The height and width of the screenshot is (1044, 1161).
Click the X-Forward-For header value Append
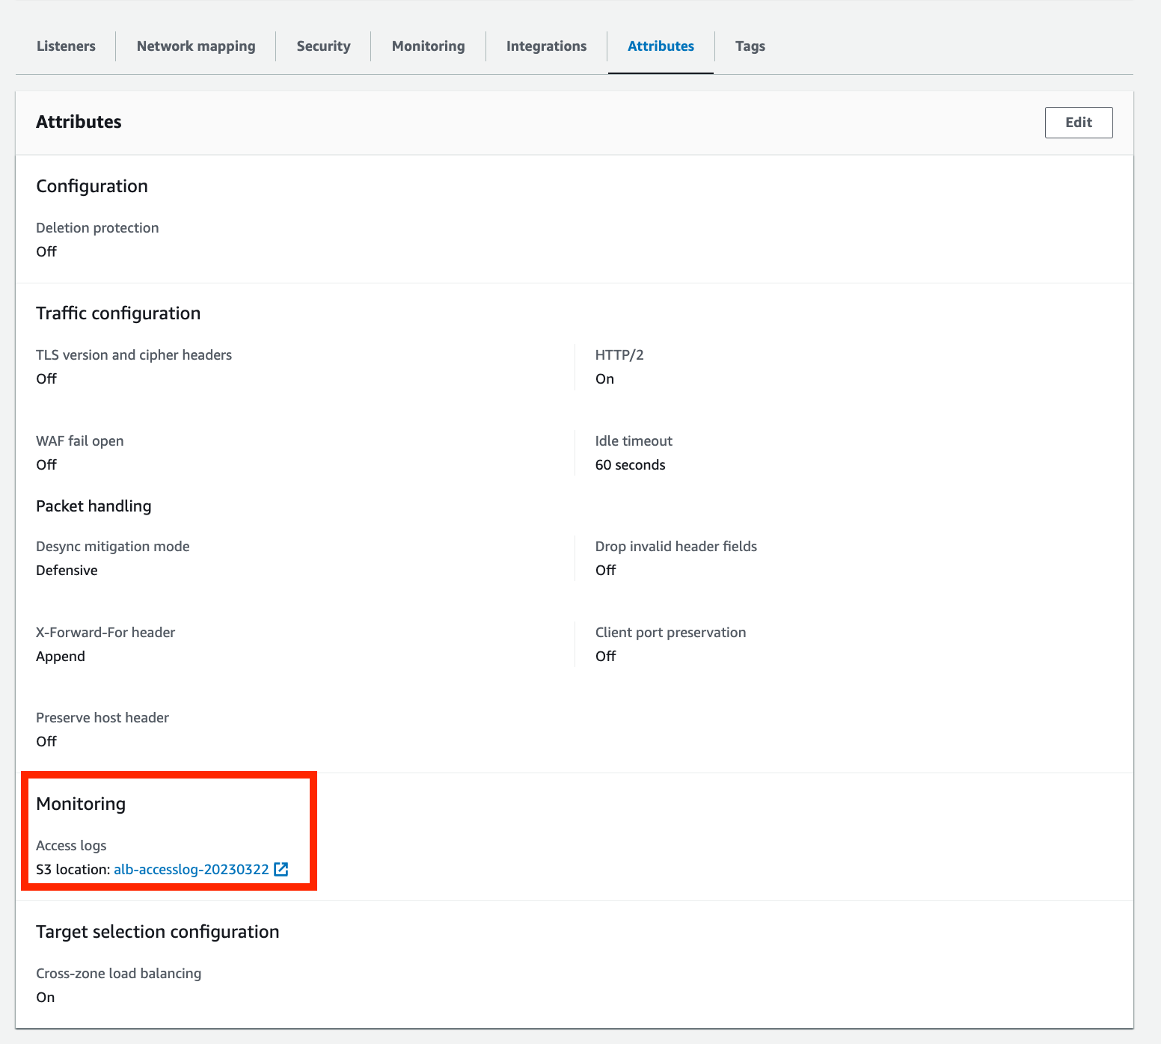[61, 656]
